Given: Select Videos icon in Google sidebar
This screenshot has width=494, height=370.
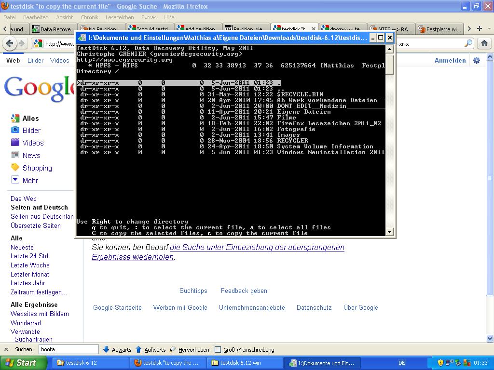Looking at the screenshot, I should pos(15,143).
